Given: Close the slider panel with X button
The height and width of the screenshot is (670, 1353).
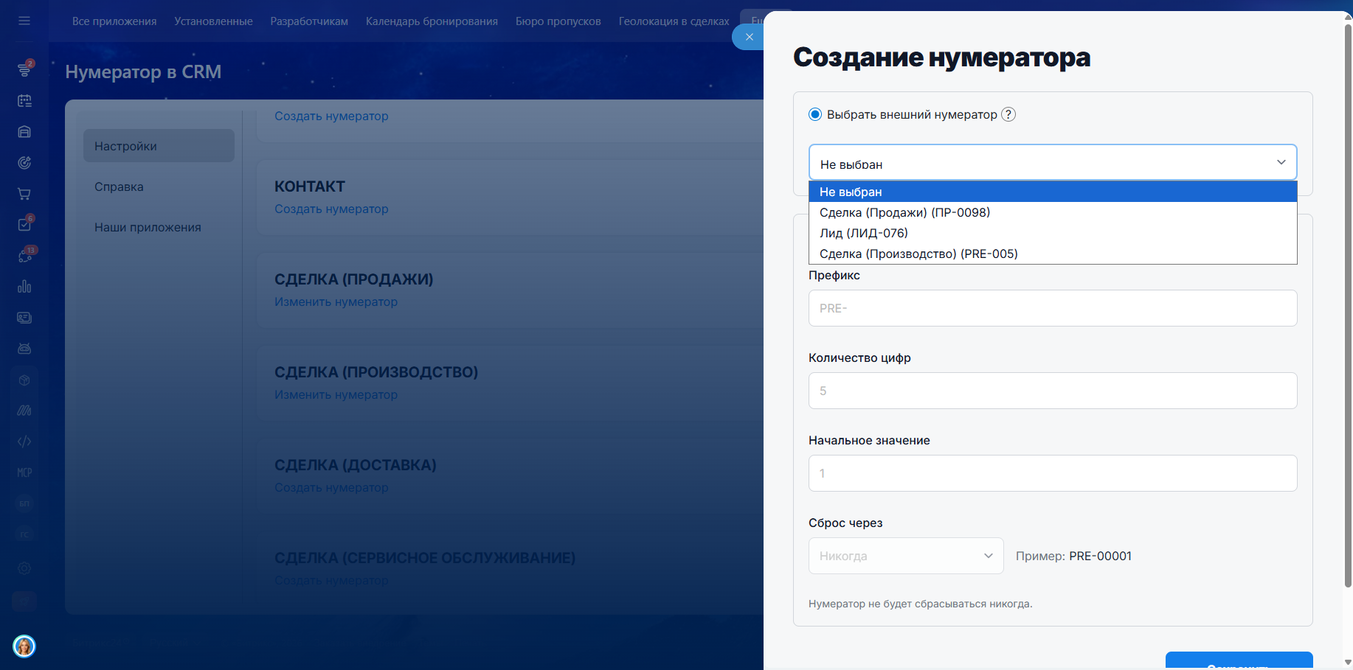Looking at the screenshot, I should (749, 37).
